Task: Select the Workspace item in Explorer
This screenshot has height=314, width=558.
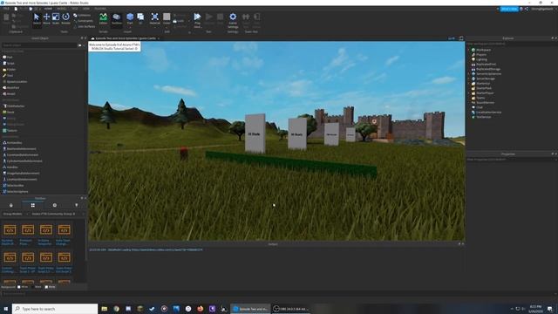Action: [x=481, y=50]
